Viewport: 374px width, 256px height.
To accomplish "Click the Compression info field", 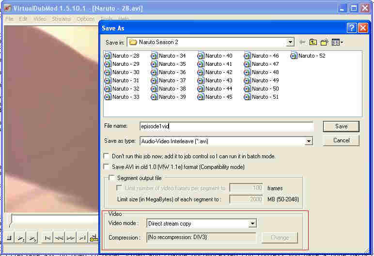I will point(202,238).
